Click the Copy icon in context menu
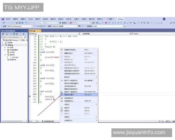The image size is (175, 140). click(x=62, y=111)
